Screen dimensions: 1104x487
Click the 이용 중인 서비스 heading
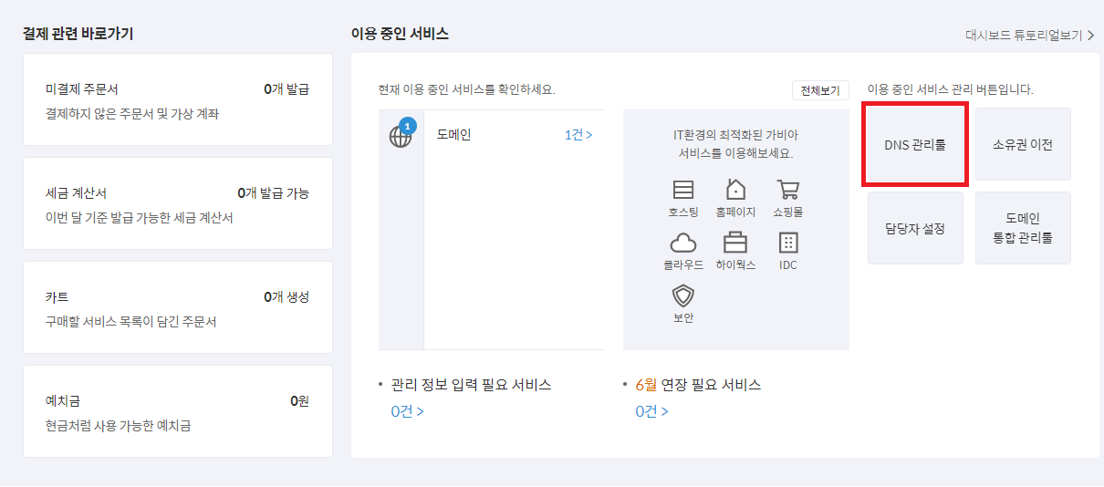point(400,34)
